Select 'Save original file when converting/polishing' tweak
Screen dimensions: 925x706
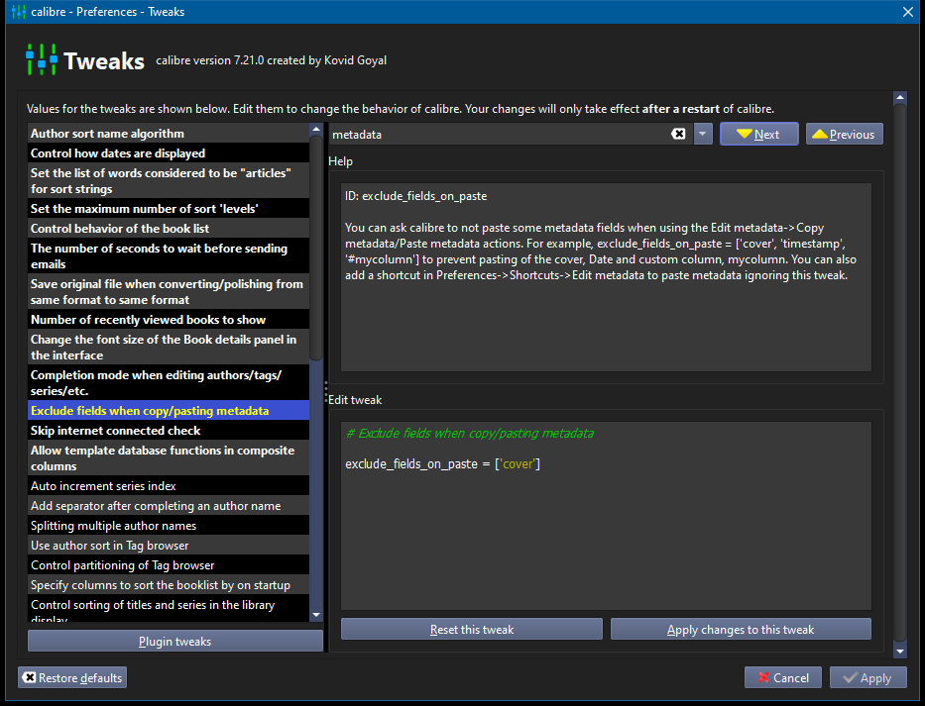tap(169, 292)
